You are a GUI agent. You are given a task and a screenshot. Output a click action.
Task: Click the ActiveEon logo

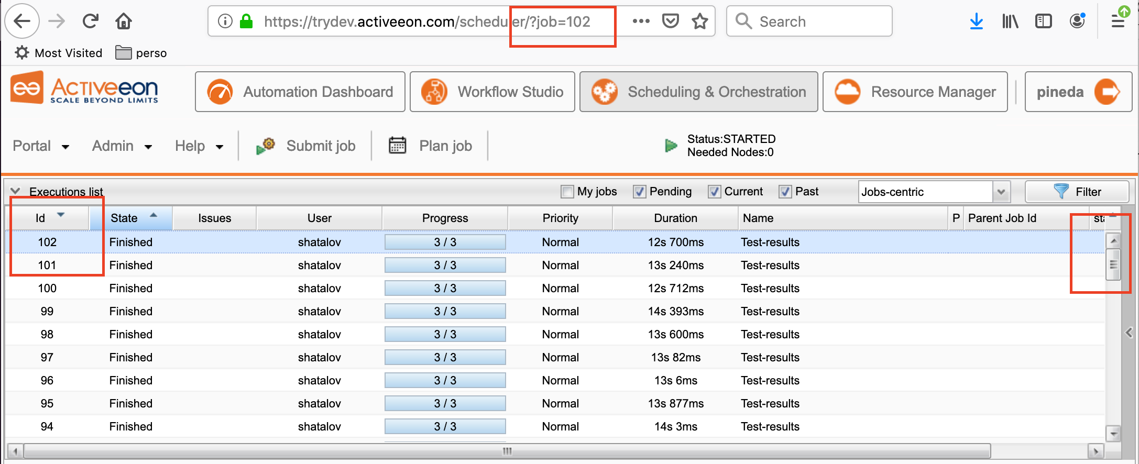coord(84,89)
